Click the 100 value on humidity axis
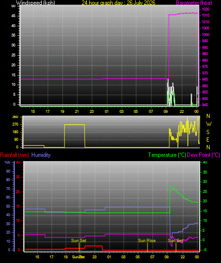 [x=7, y=162]
